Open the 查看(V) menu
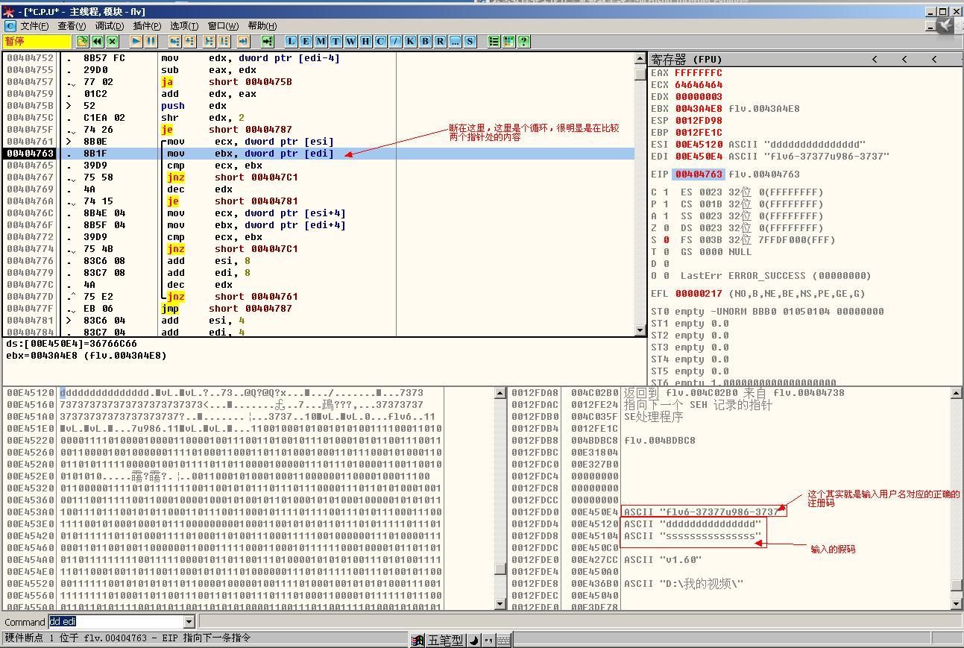Screen dimensions: 964x648 tap(72, 26)
